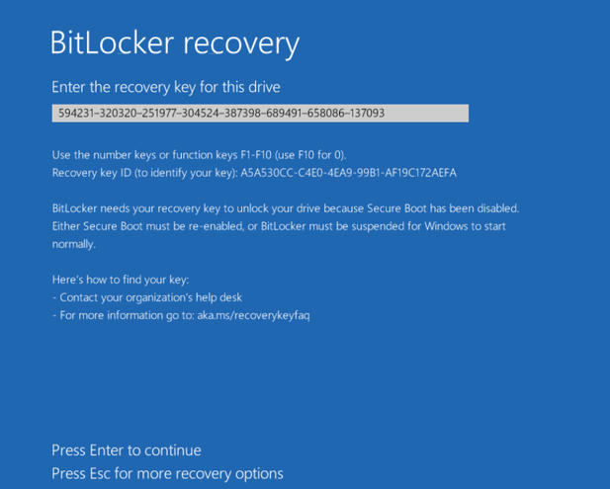This screenshot has height=489, width=610.
Task: Click the aka.ms/recoverykeyfaq link
Action: coord(253,315)
